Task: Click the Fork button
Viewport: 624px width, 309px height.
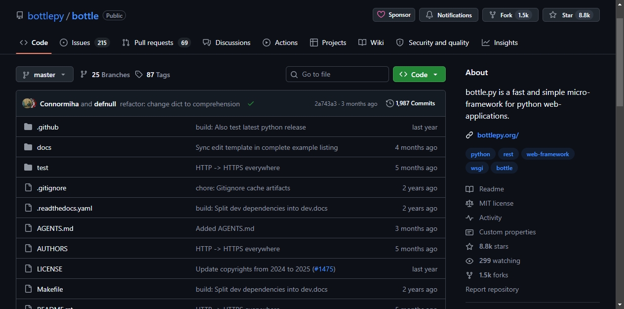Action: [x=510, y=15]
